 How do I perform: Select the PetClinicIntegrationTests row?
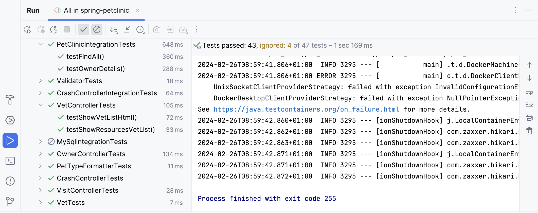pyautogui.click(x=106, y=44)
